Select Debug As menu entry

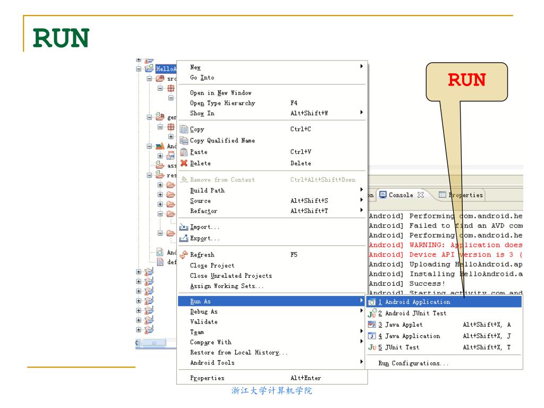(272, 311)
